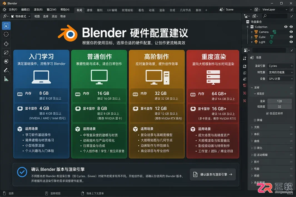Click the 渲染 samples field showing 128
This screenshot has height=197, width=296.
pos(280,101)
